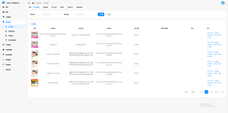This screenshot has height=113, width=228.
Task: Open the 首页 dashboard icon in sidebar
Action: click(x=3, y=7)
